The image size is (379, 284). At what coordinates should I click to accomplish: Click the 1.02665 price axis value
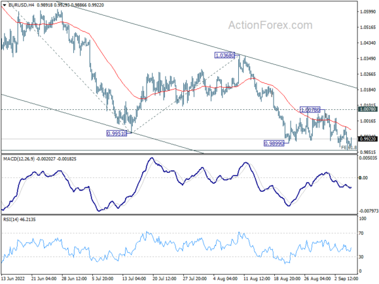point(368,74)
